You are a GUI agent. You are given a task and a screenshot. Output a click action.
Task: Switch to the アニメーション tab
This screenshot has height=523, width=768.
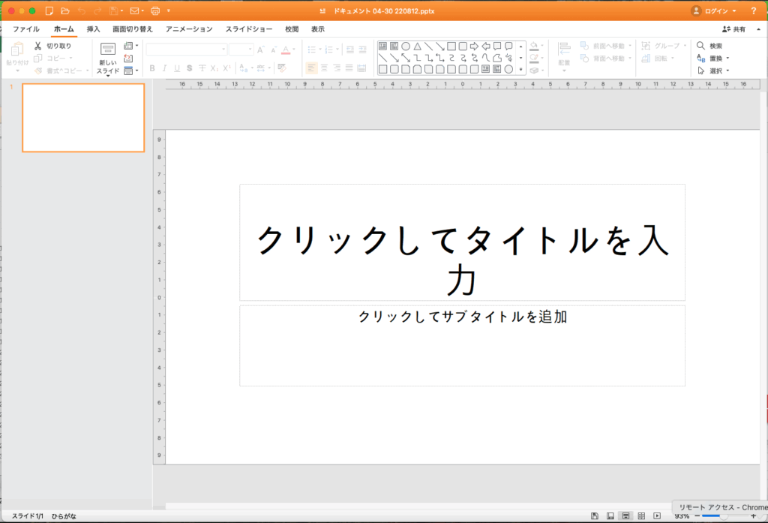coord(189,29)
